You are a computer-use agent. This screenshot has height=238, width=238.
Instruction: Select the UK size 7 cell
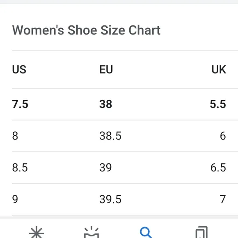coord(223,199)
